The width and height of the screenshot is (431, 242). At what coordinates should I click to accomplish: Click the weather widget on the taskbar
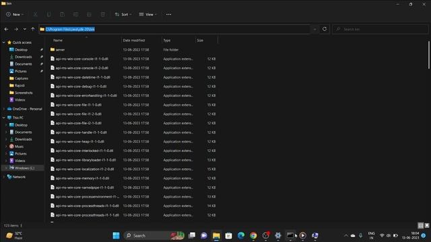pyautogui.click(x=14, y=235)
